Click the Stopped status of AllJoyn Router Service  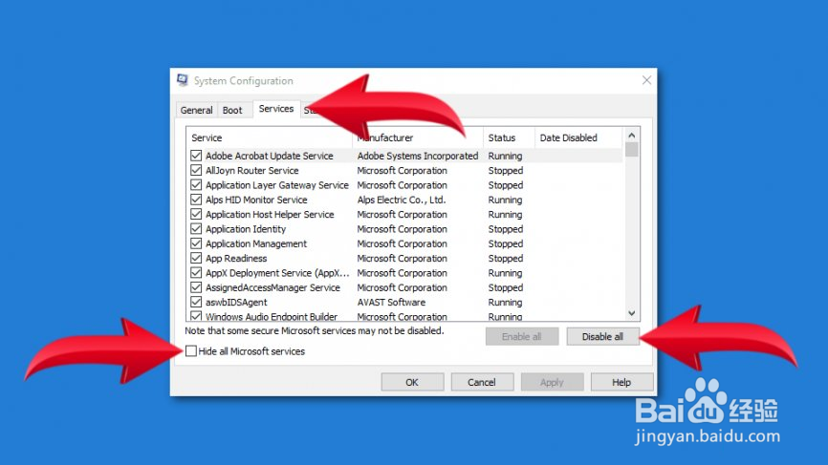pyautogui.click(x=506, y=170)
